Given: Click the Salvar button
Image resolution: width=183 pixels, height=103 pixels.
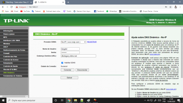Looking at the screenshot, I should [x=69, y=78].
